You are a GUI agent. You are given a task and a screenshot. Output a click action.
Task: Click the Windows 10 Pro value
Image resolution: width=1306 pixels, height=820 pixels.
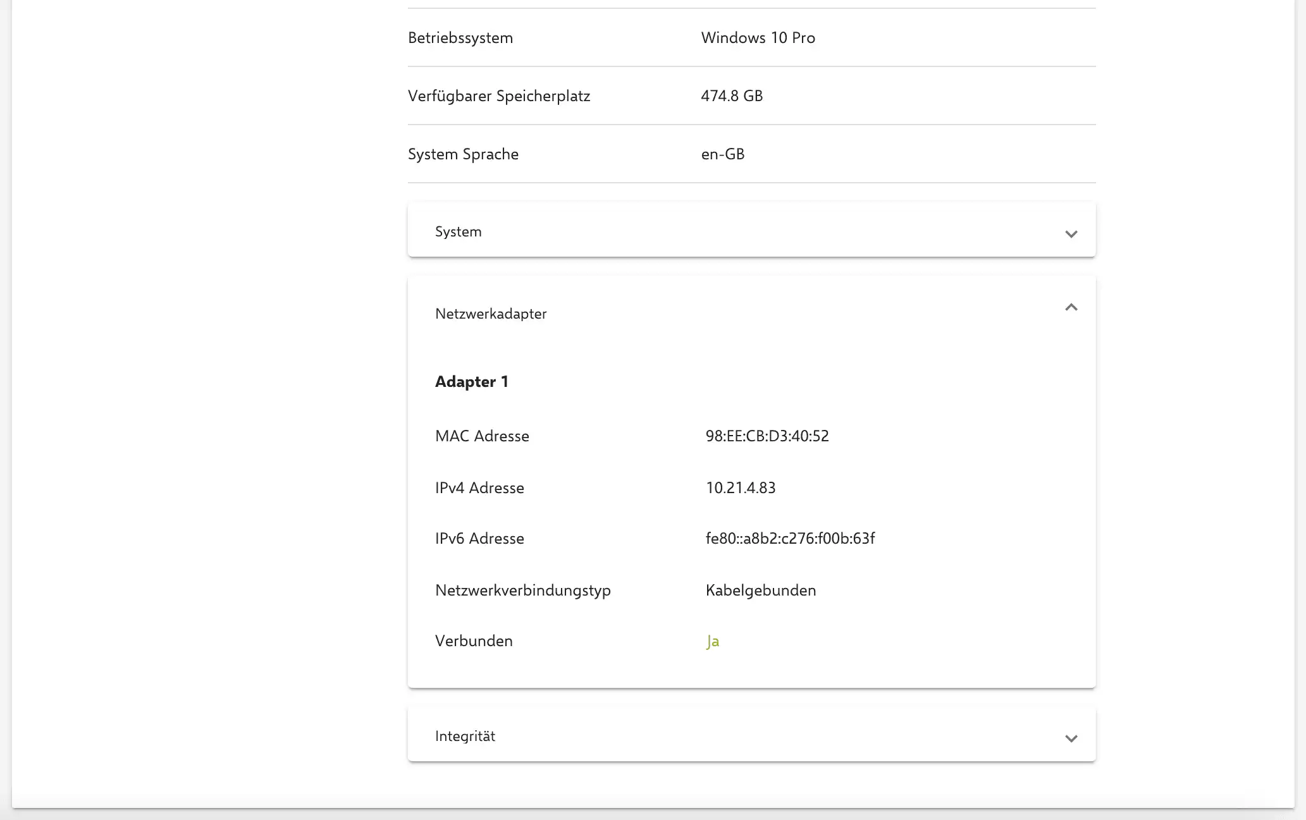758,37
